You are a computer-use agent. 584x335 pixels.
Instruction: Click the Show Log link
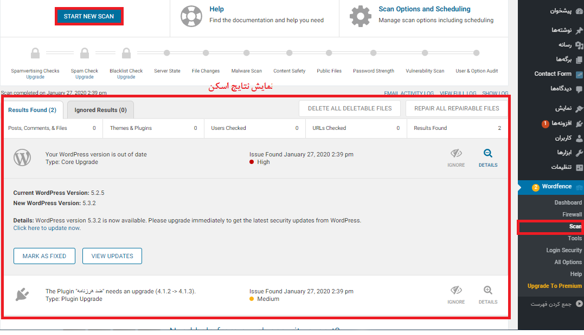pyautogui.click(x=496, y=93)
